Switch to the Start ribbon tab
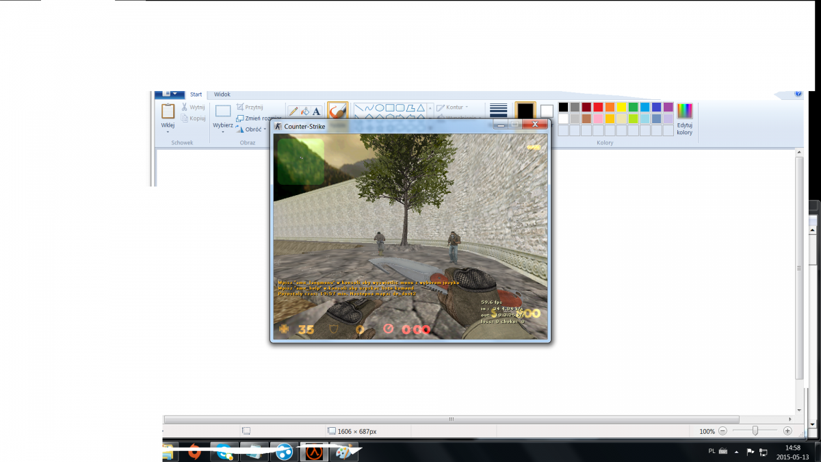 [196, 94]
